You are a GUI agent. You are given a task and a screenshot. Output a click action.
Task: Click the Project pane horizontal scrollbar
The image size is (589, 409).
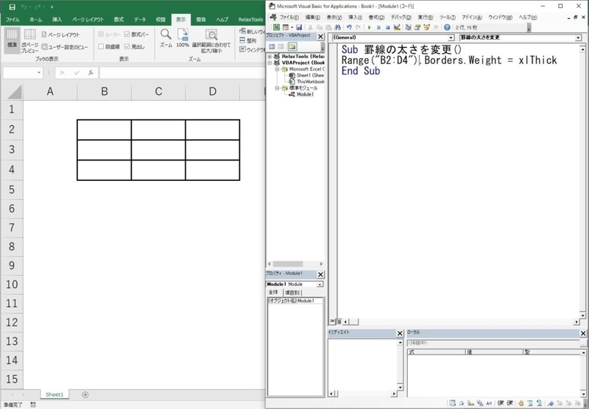(295, 264)
